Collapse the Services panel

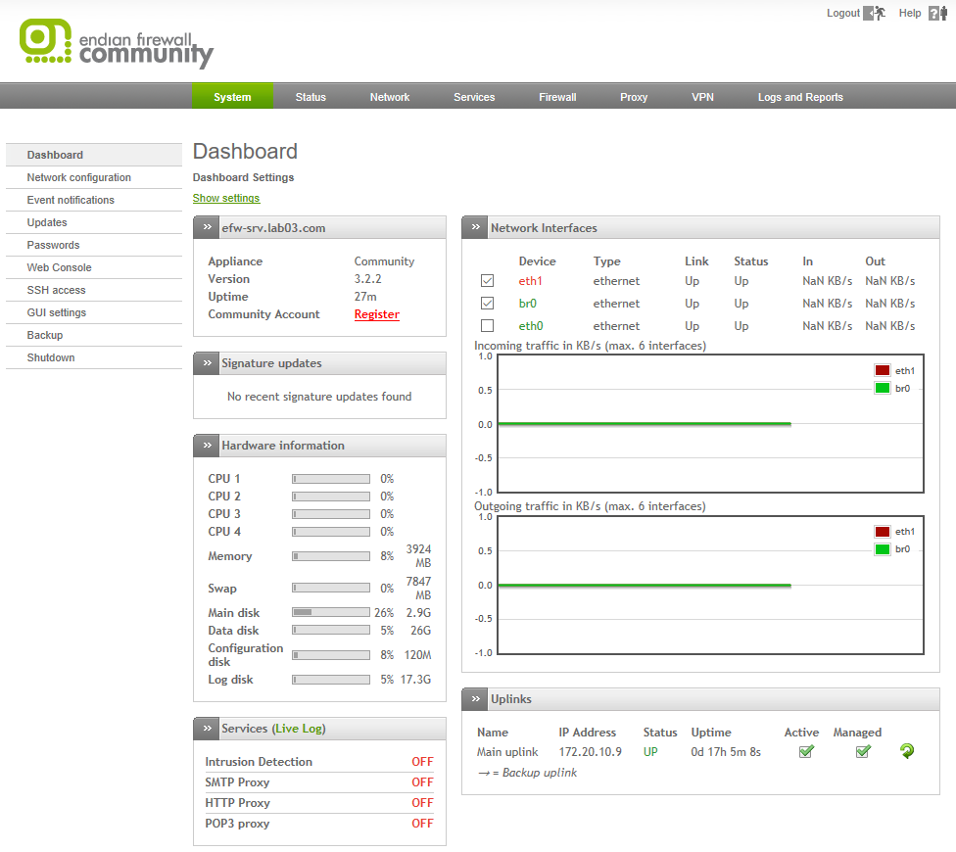pos(208,729)
